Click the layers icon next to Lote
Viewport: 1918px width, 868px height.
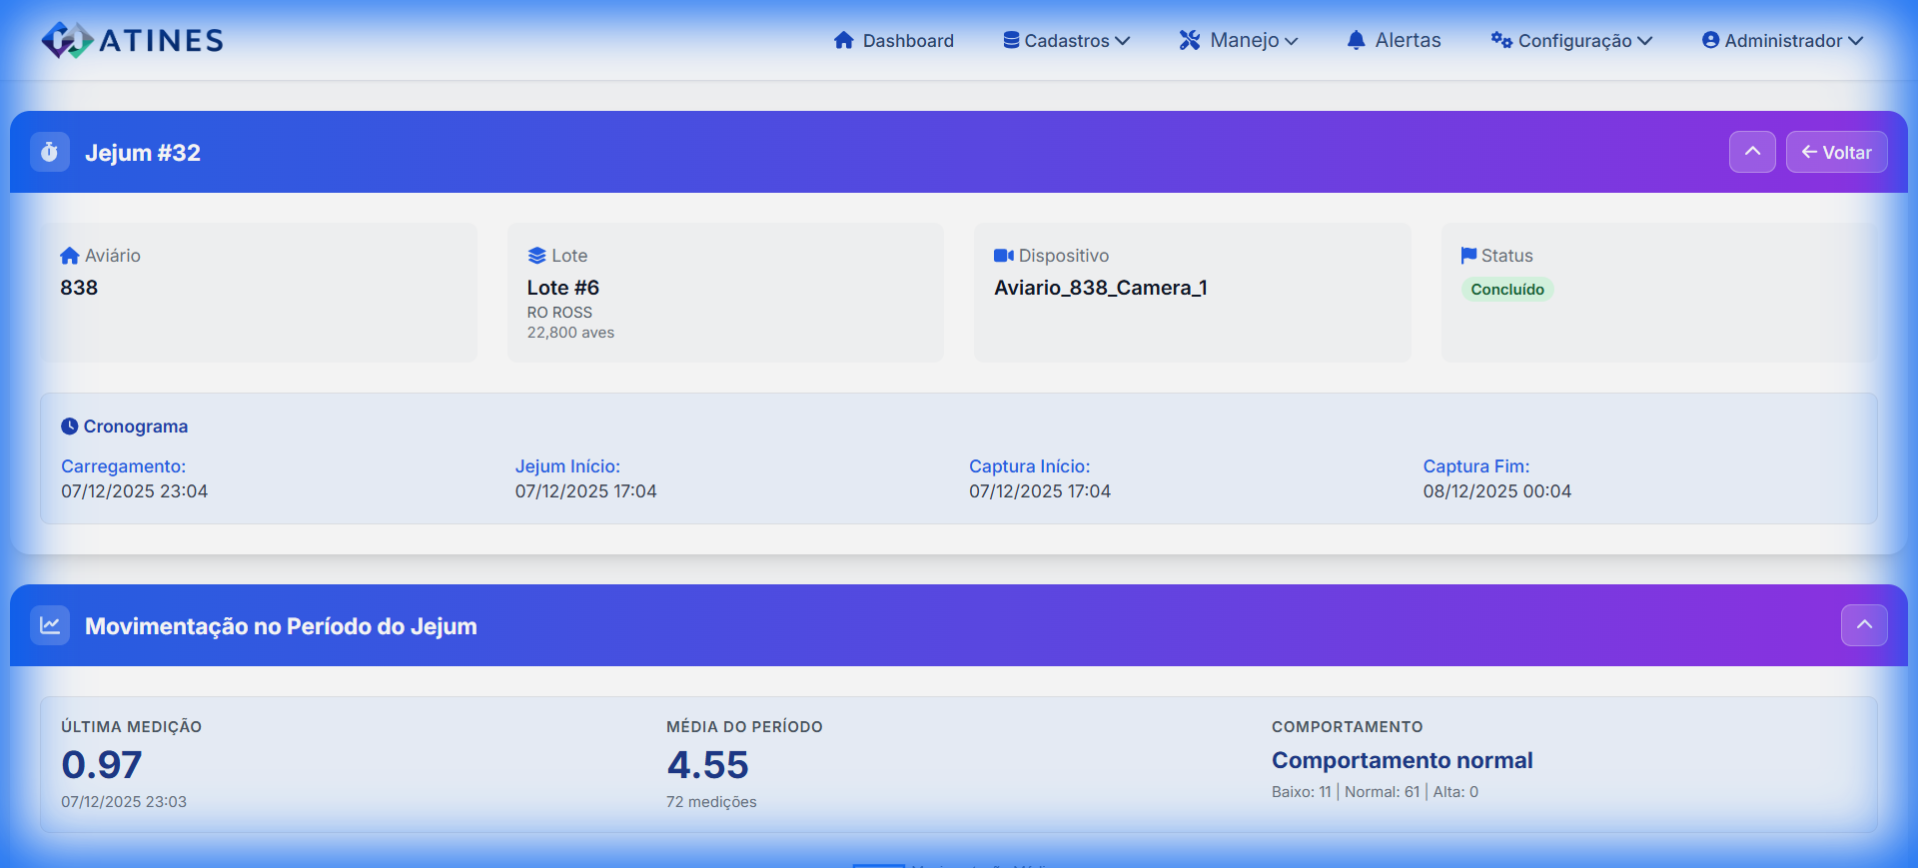[536, 256]
